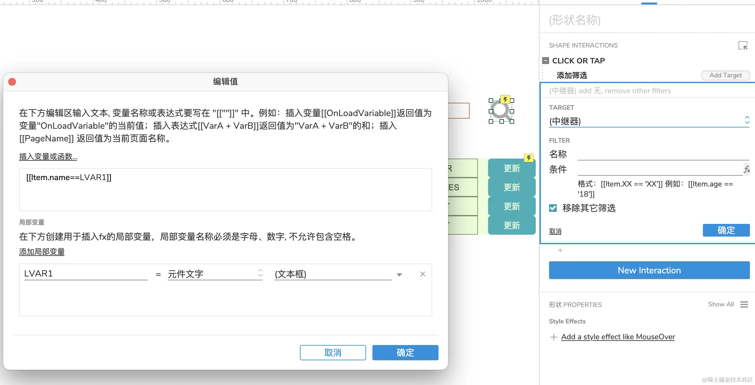Remove the LVAR1 local variable row
This screenshot has width=755, height=385.
(x=422, y=274)
